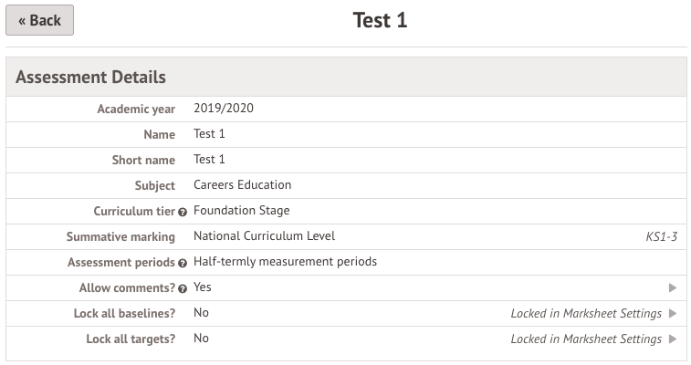
Task: Click the National Curriculum Level marking value
Action: pos(264,235)
